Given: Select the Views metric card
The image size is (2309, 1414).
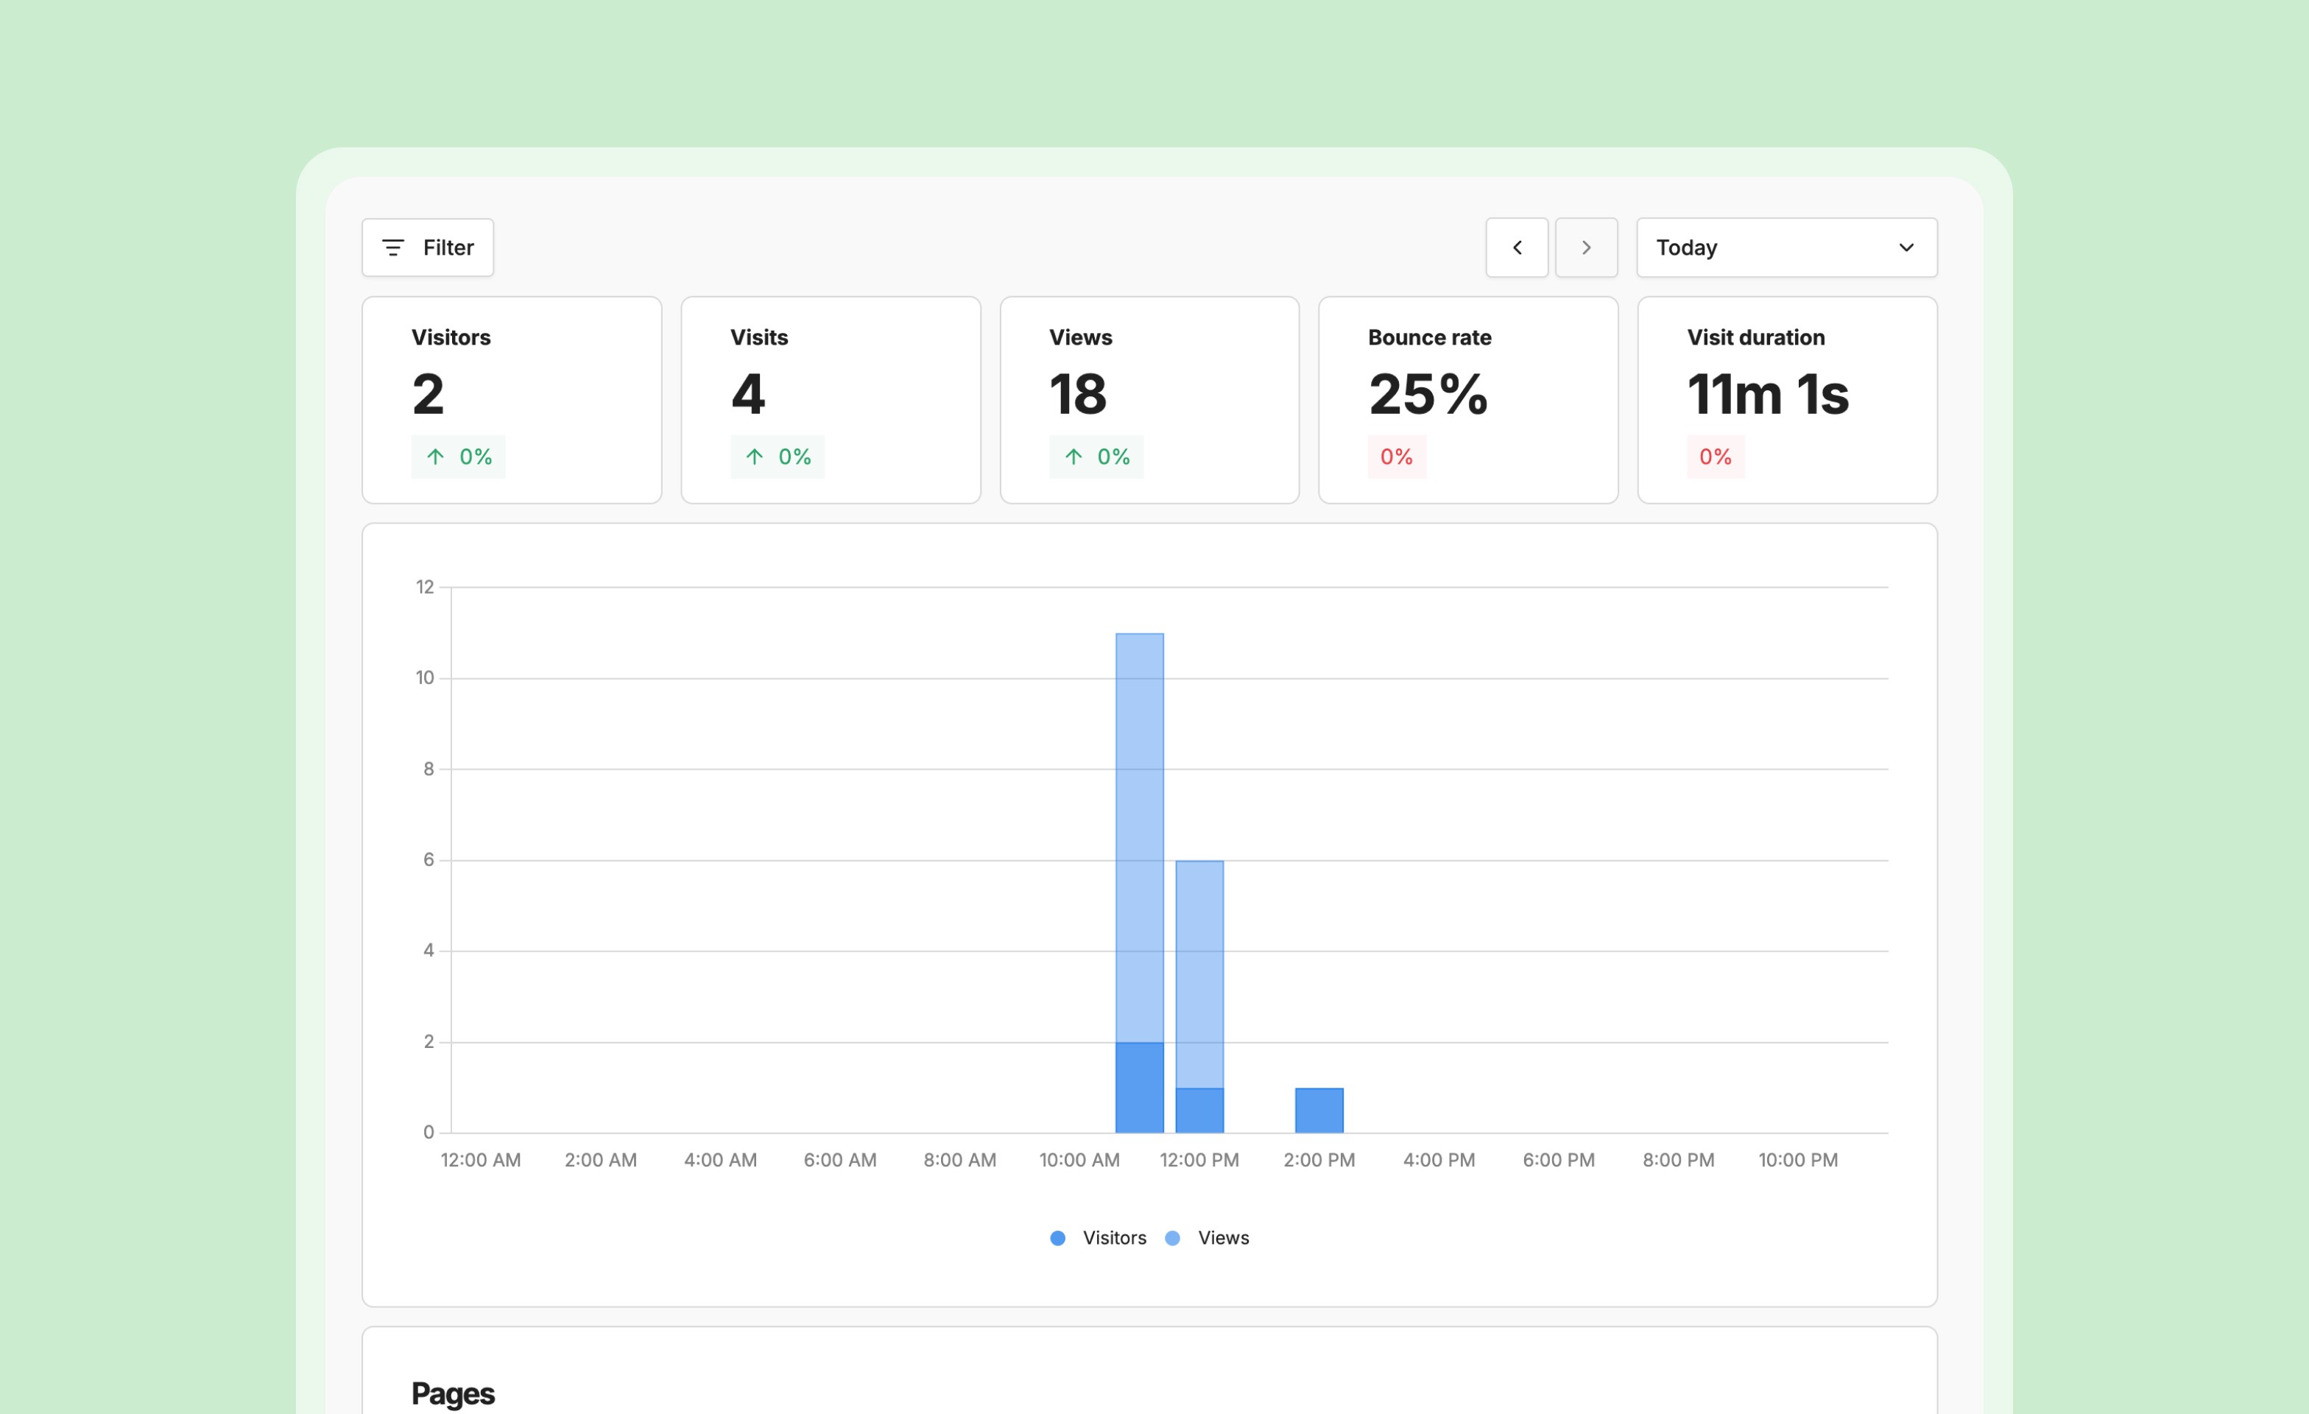Looking at the screenshot, I should 1149,400.
